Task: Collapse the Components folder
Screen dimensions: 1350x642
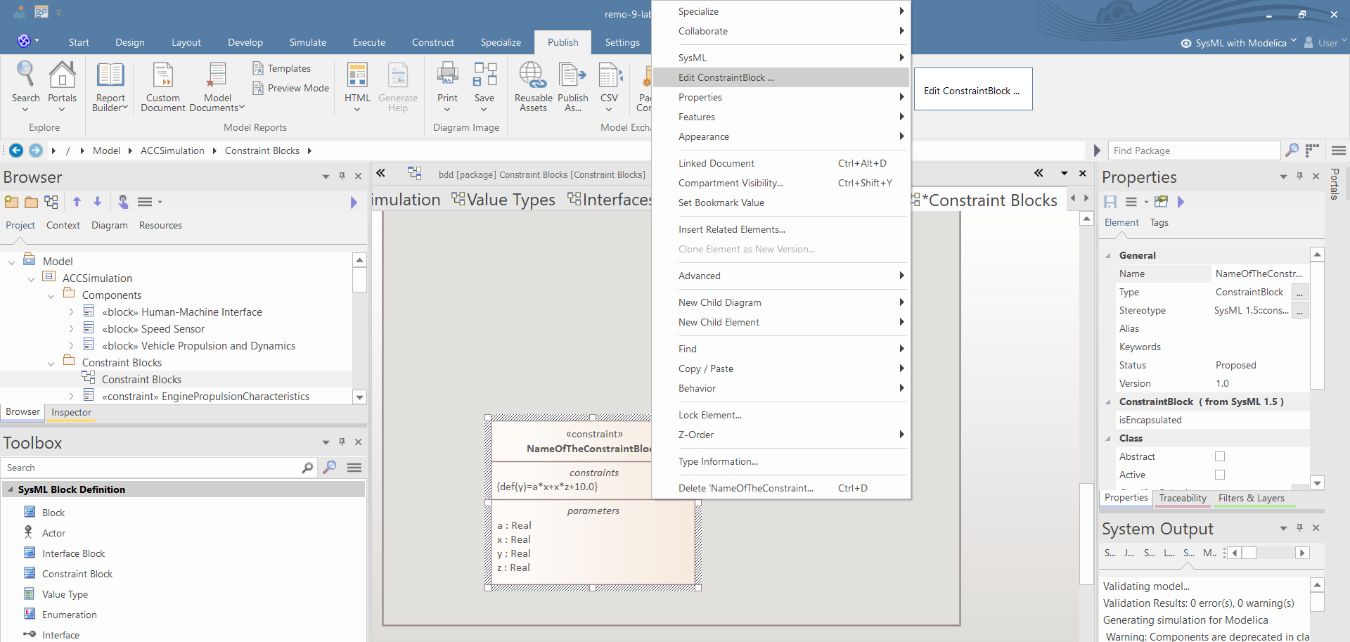Action: click(x=51, y=295)
